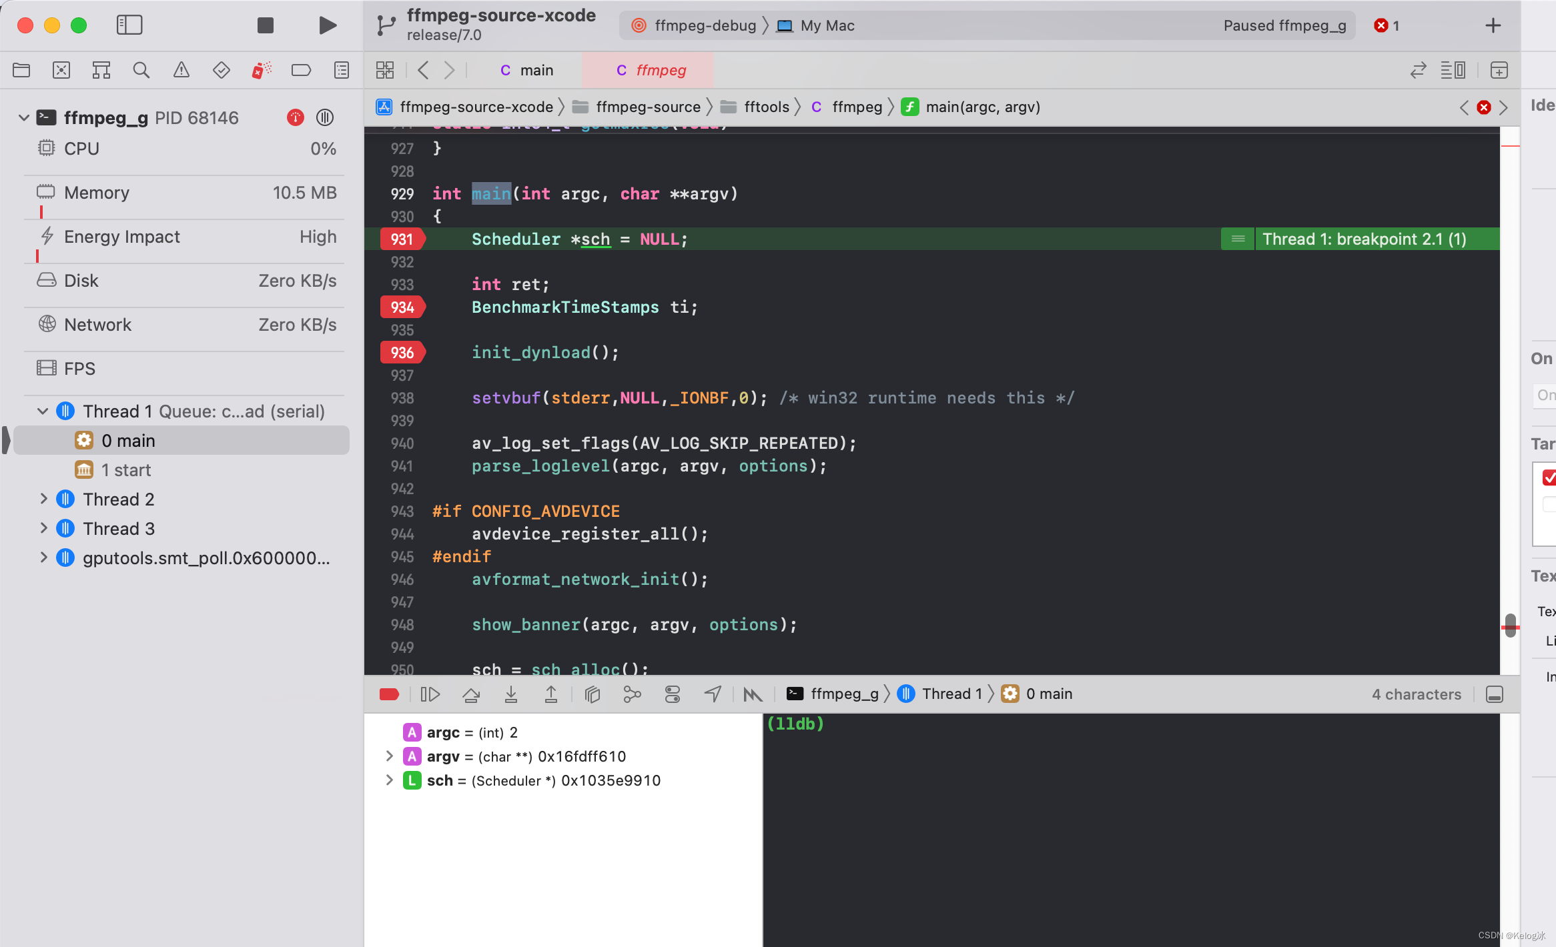Open the Breakpoint navigator
Viewport: 1556px width, 947px height.
[302, 70]
